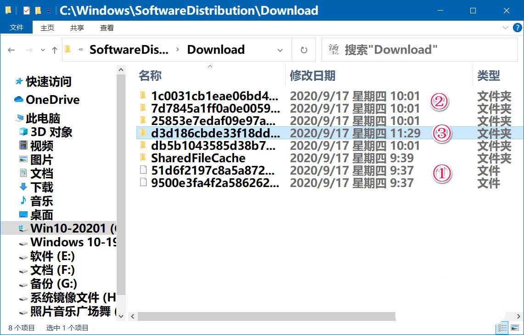Select the Help question mark button
The image size is (524, 335).
point(517,28)
